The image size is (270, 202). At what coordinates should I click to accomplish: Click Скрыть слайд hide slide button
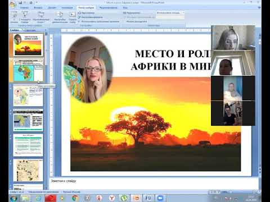click(73, 17)
